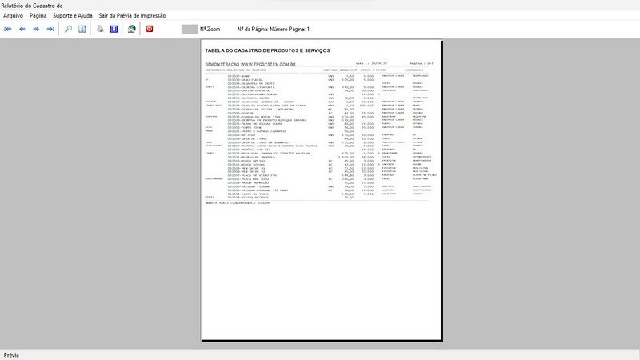
Task: Click the gray Nº Zoom field
Action: [x=190, y=30]
